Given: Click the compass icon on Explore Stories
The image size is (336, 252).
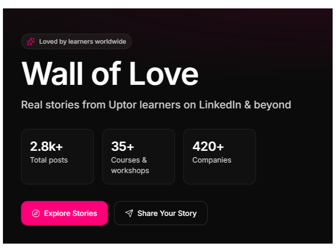Looking at the screenshot, I should pos(36,213).
